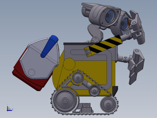157x118 pixels.
Task: Click the 'Y' axis label
Action: tap(8, 104)
